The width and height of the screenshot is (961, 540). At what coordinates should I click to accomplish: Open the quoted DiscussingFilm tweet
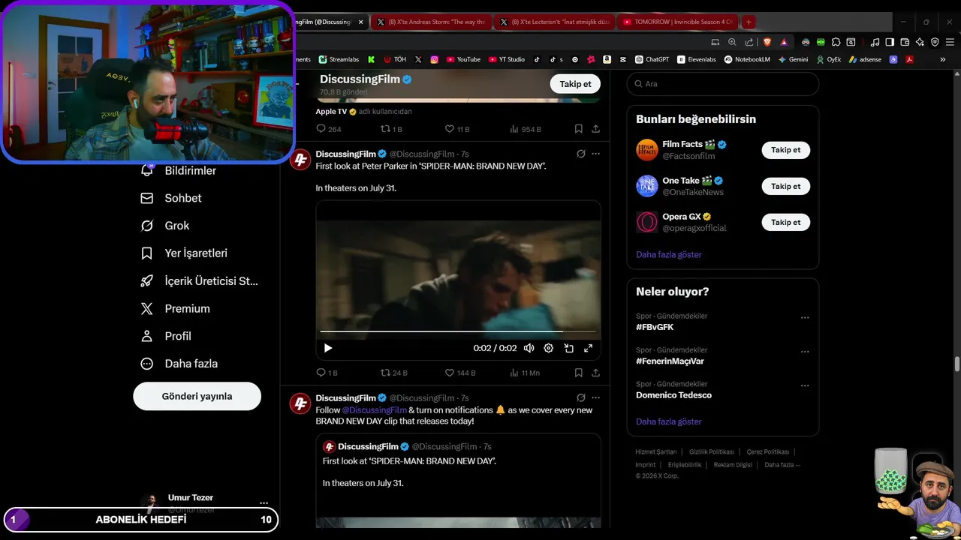(x=458, y=480)
